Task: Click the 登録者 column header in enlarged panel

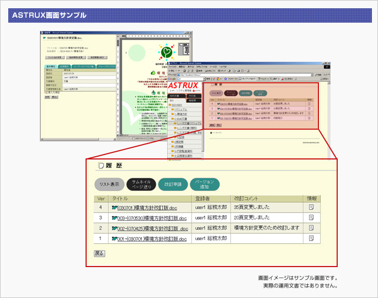Action: [x=211, y=199]
